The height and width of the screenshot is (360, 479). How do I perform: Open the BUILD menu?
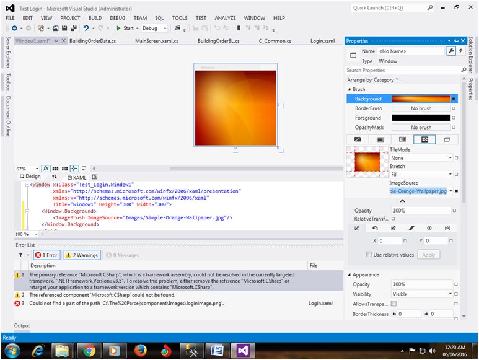(95, 18)
